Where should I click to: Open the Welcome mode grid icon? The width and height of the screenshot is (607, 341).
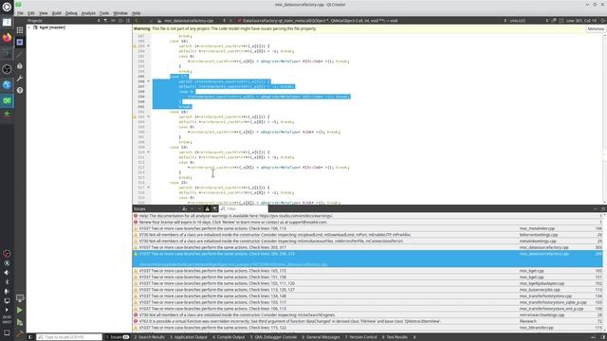(20, 30)
